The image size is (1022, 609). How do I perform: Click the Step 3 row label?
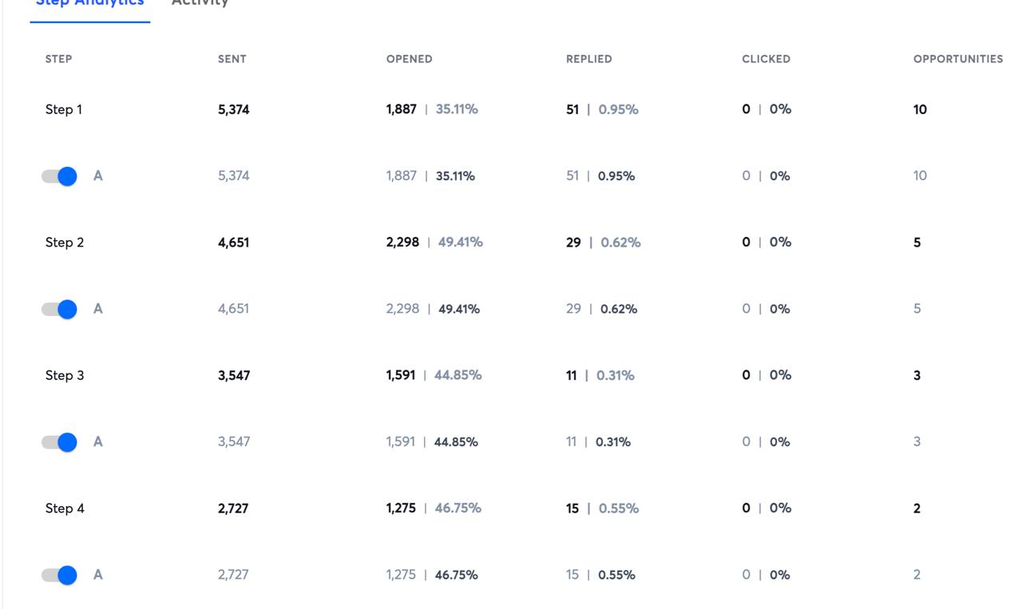[x=65, y=376]
